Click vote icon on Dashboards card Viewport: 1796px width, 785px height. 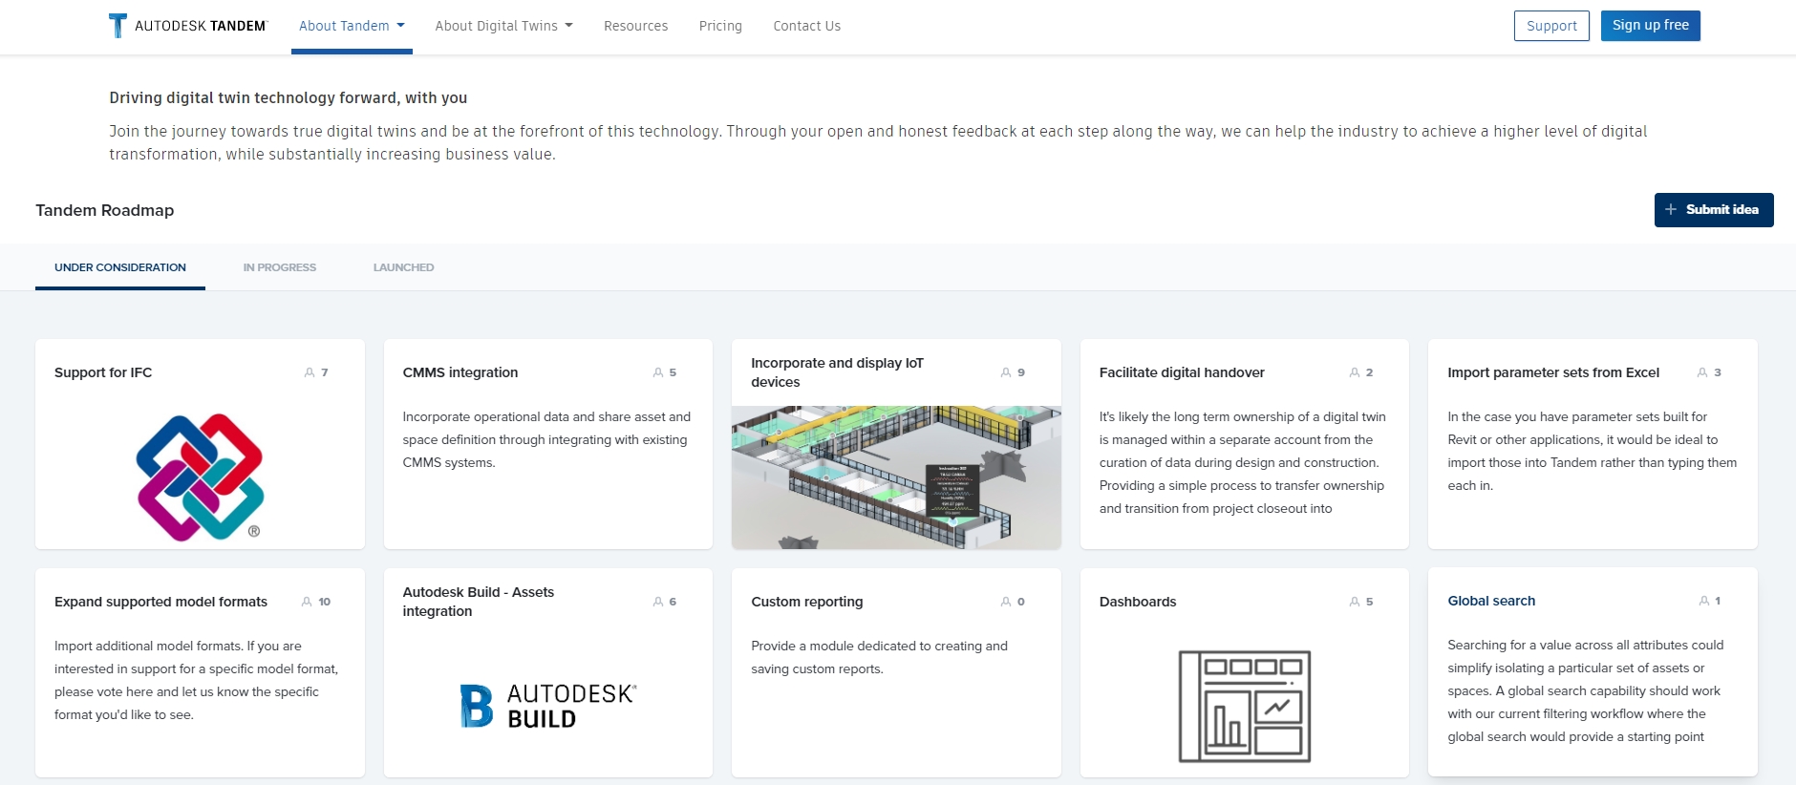[x=1355, y=602]
